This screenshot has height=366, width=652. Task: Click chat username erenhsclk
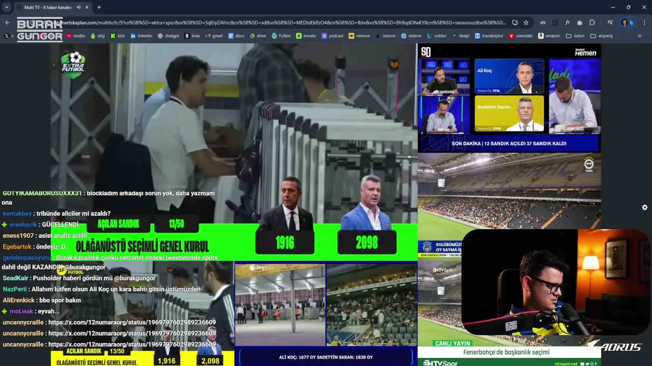coord(23,224)
